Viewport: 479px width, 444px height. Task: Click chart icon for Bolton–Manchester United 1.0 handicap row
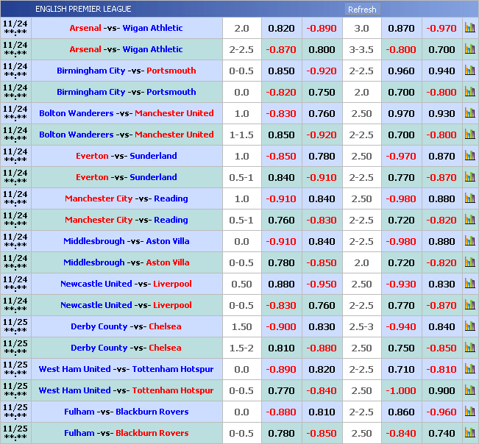click(469, 113)
